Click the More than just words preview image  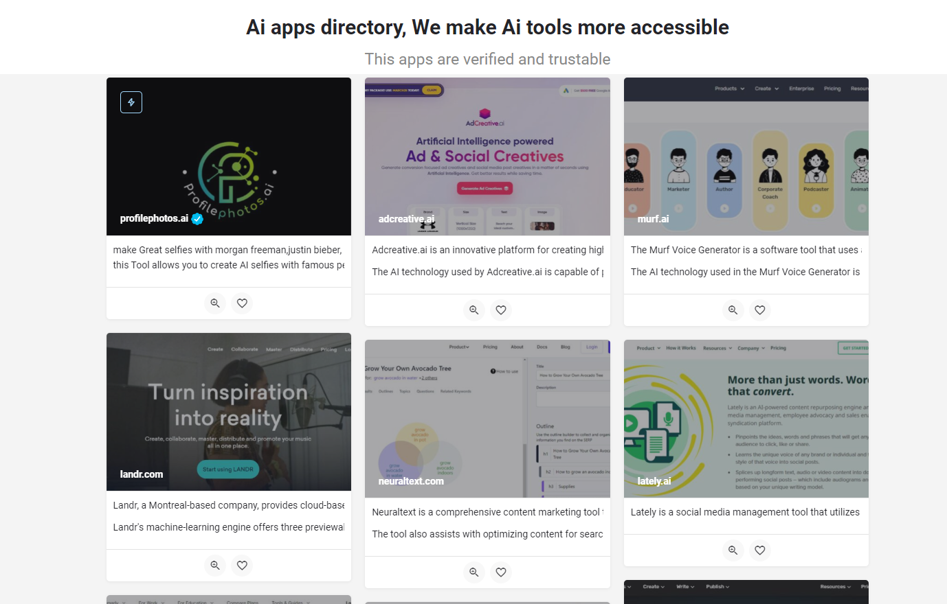[746, 419]
